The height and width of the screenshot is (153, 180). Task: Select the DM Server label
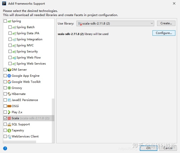19,70
